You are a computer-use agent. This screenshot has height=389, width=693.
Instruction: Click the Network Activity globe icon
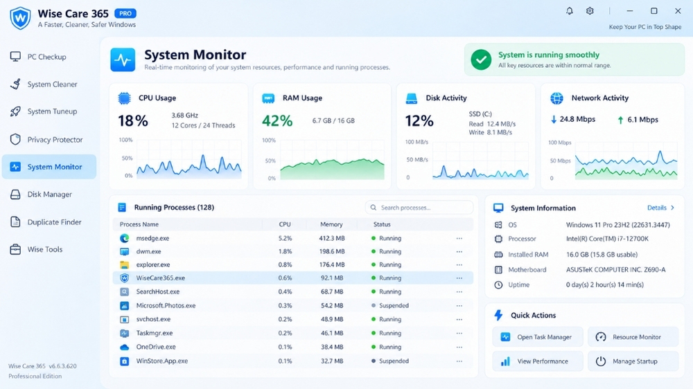pos(557,98)
